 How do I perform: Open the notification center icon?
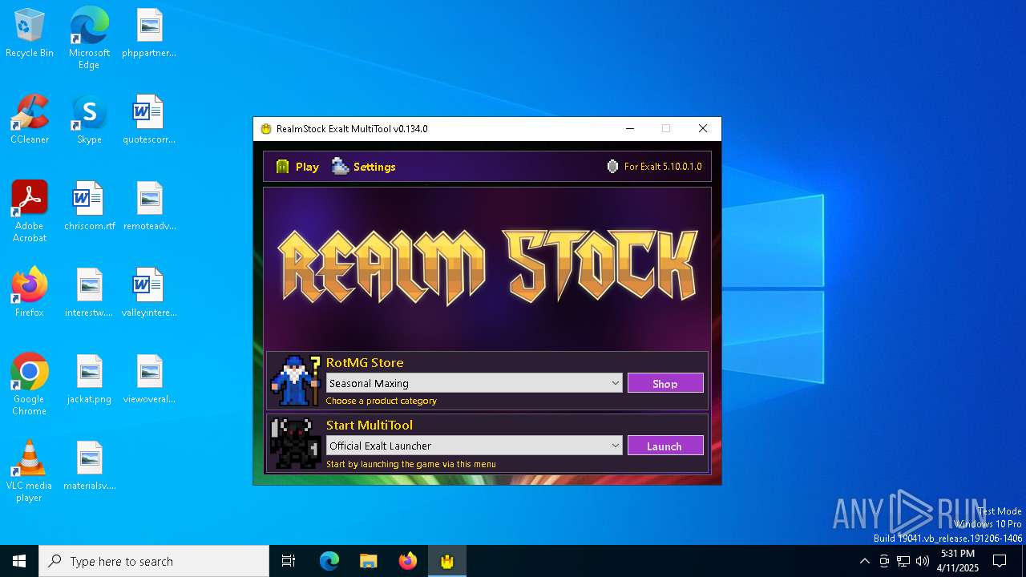(x=1000, y=561)
